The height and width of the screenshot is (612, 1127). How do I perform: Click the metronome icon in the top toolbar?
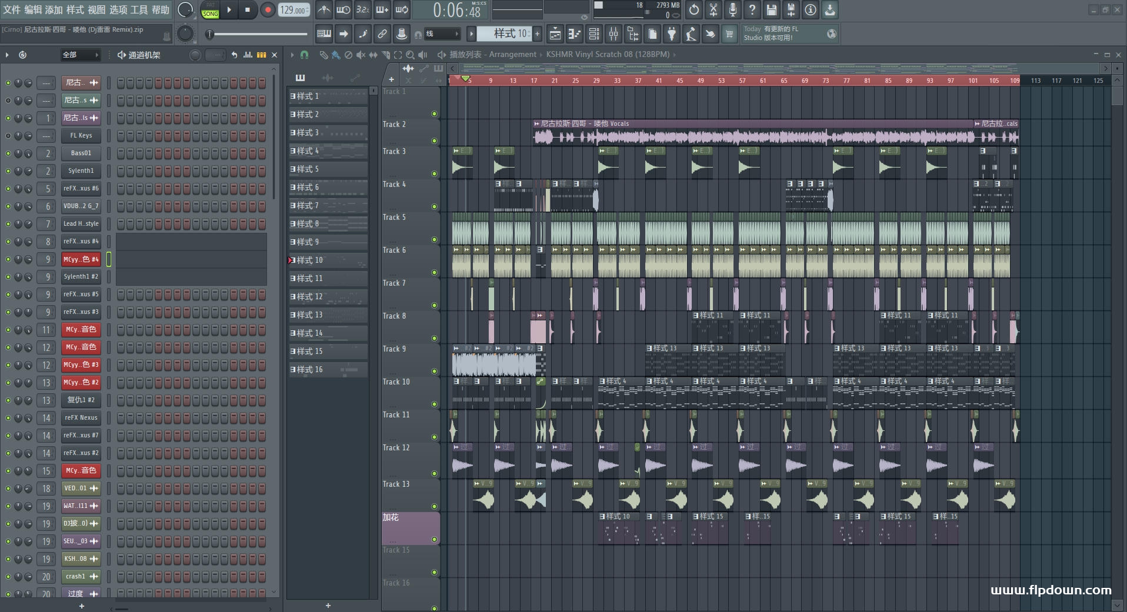(x=324, y=10)
